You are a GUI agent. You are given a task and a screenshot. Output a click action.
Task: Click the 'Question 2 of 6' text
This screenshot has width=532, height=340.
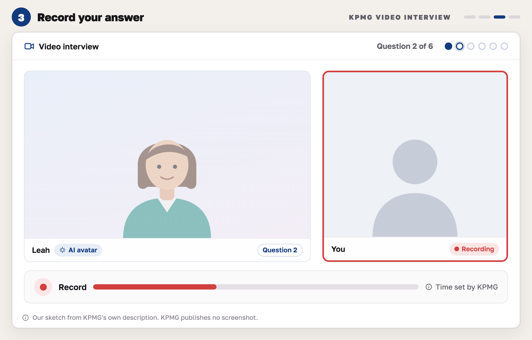pos(405,46)
